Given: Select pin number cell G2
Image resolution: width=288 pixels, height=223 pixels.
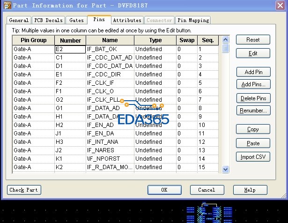Looking at the screenshot, I should pos(70,100).
